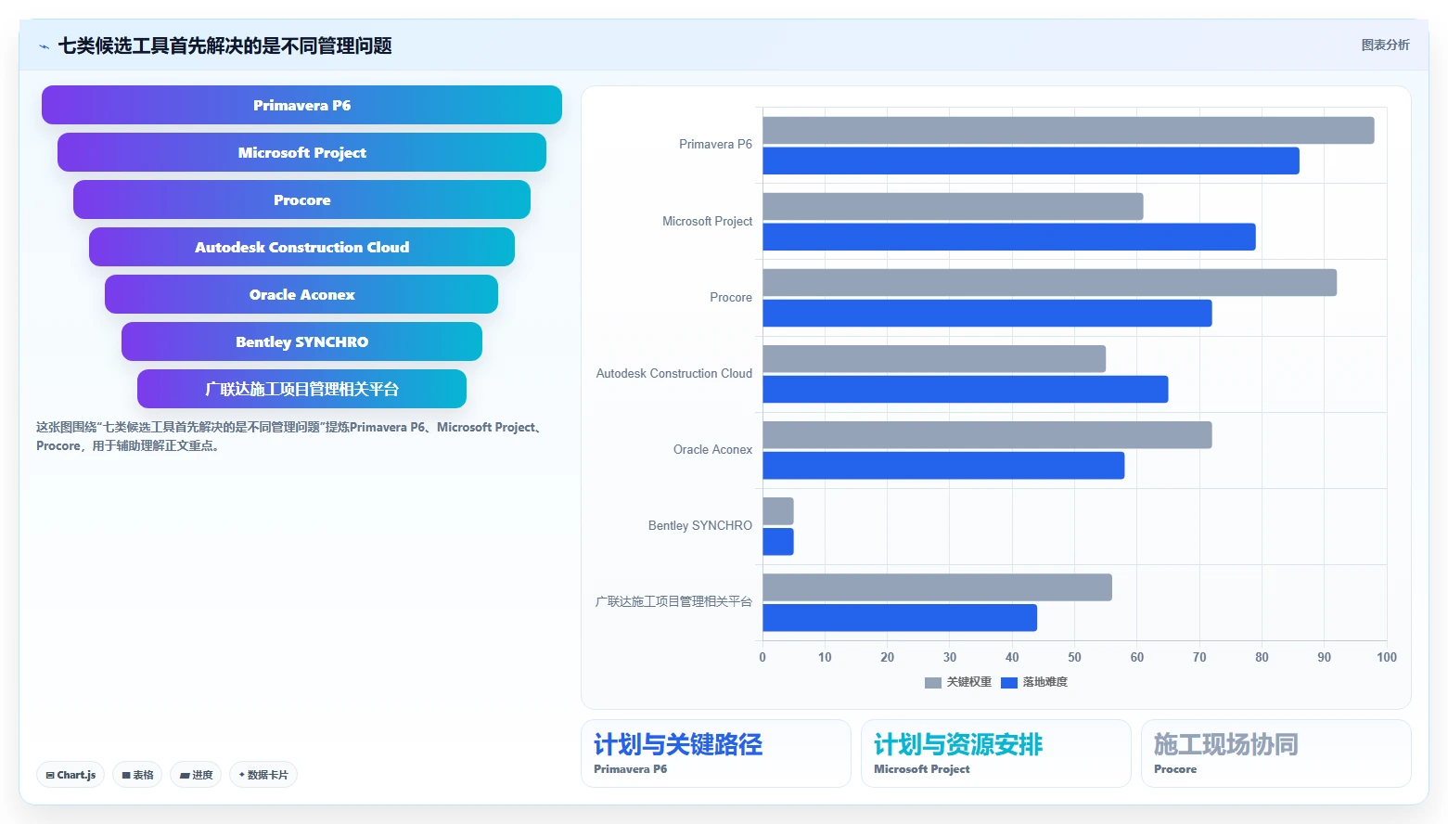Click the 广联达施工项目管理相关平台 axis label

(x=673, y=601)
